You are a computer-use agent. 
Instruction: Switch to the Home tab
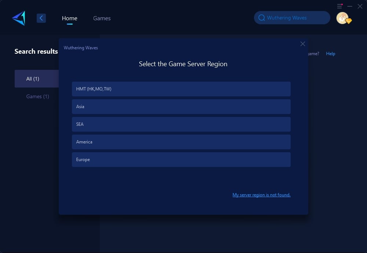69,18
